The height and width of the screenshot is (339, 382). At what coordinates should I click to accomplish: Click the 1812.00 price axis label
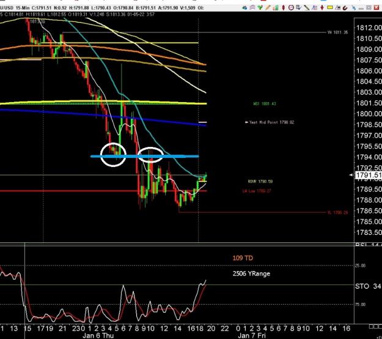[x=369, y=28]
